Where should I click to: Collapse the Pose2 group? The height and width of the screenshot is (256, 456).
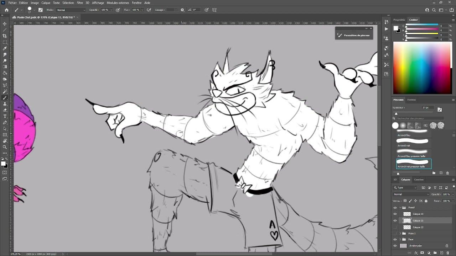[400, 208]
